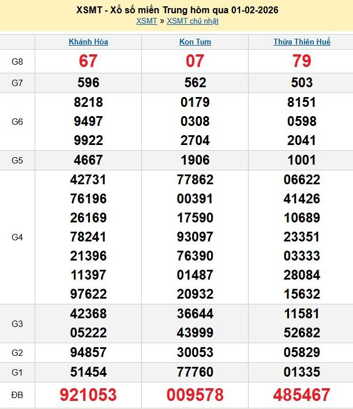This screenshot has height=409, width=353.
Task: Click G4 number 06622
Action: point(302,180)
